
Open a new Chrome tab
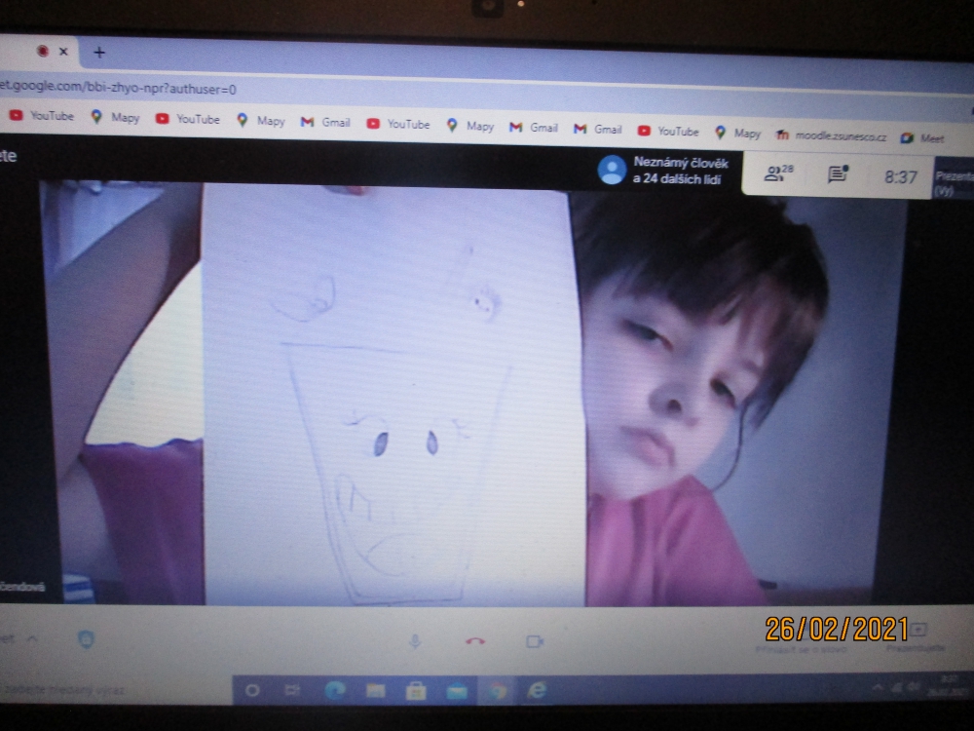(99, 53)
